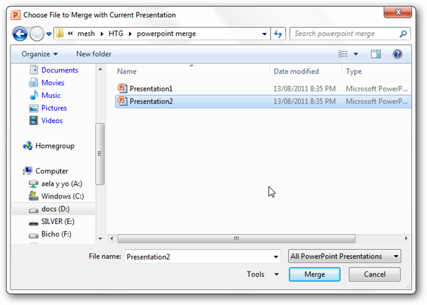Screen dimensions: 427x305
Task: Select 'mesh' in the address path
Action: pyautogui.click(x=86, y=34)
